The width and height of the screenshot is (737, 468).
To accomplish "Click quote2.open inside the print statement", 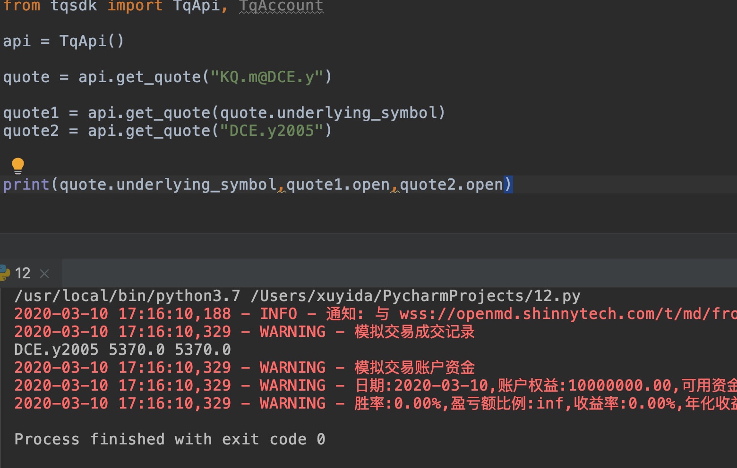I will (x=451, y=184).
